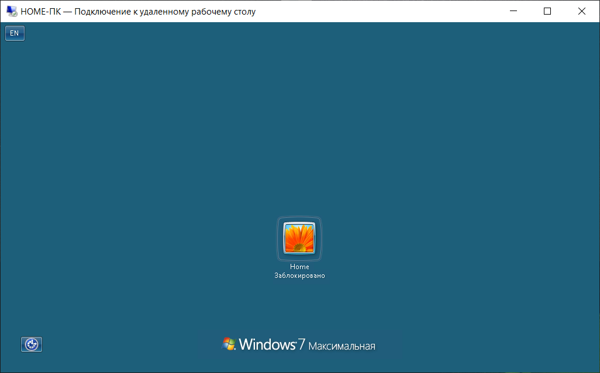The width and height of the screenshot is (600, 373).
Task: Select the Home user flower picture
Action: [x=299, y=238]
